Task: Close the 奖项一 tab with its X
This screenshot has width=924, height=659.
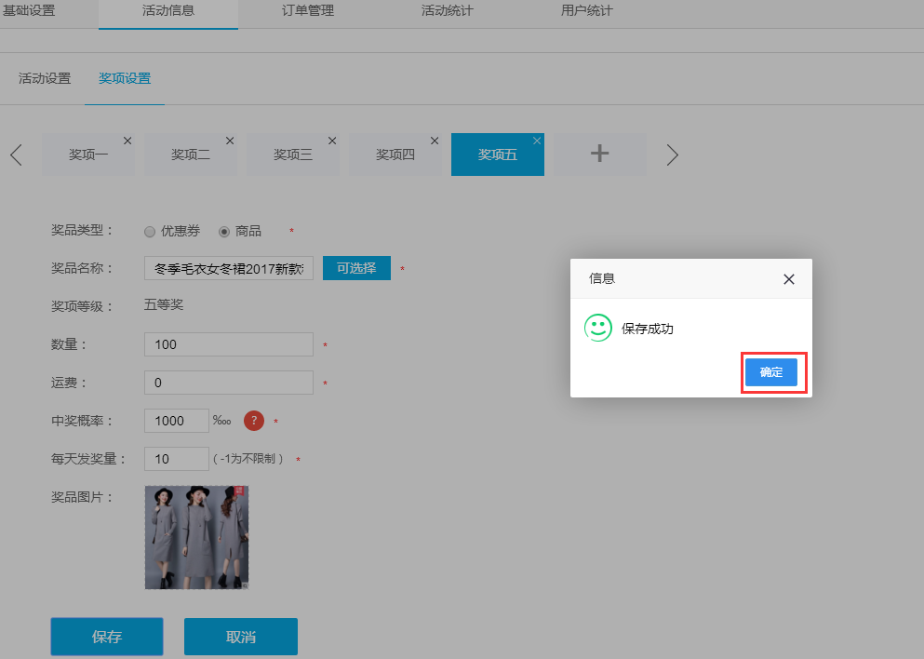Action: point(127,141)
